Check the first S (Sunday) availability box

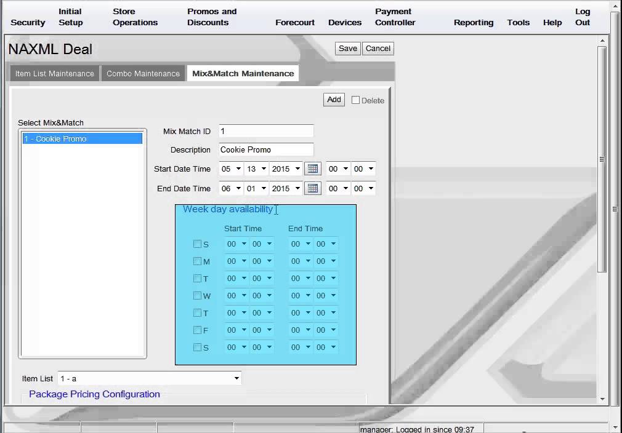(197, 244)
